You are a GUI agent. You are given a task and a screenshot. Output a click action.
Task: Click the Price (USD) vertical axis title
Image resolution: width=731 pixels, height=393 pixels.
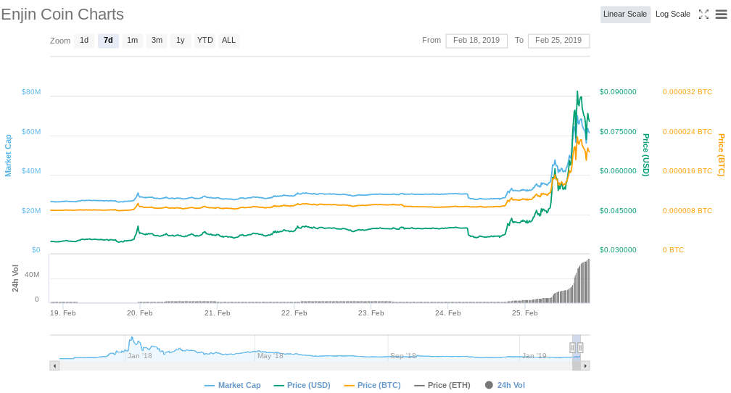(645, 154)
